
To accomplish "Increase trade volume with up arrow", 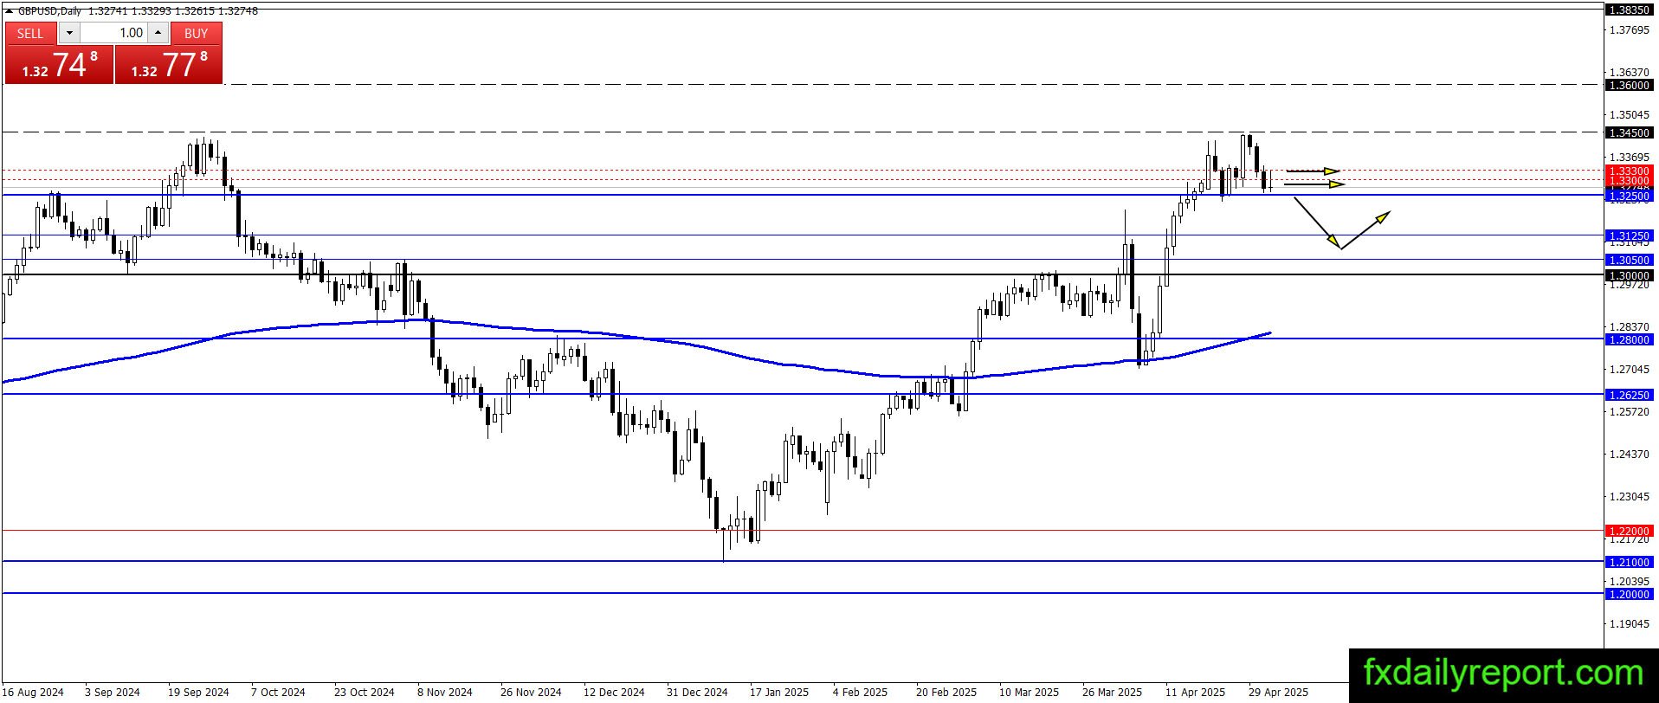I will (158, 33).
